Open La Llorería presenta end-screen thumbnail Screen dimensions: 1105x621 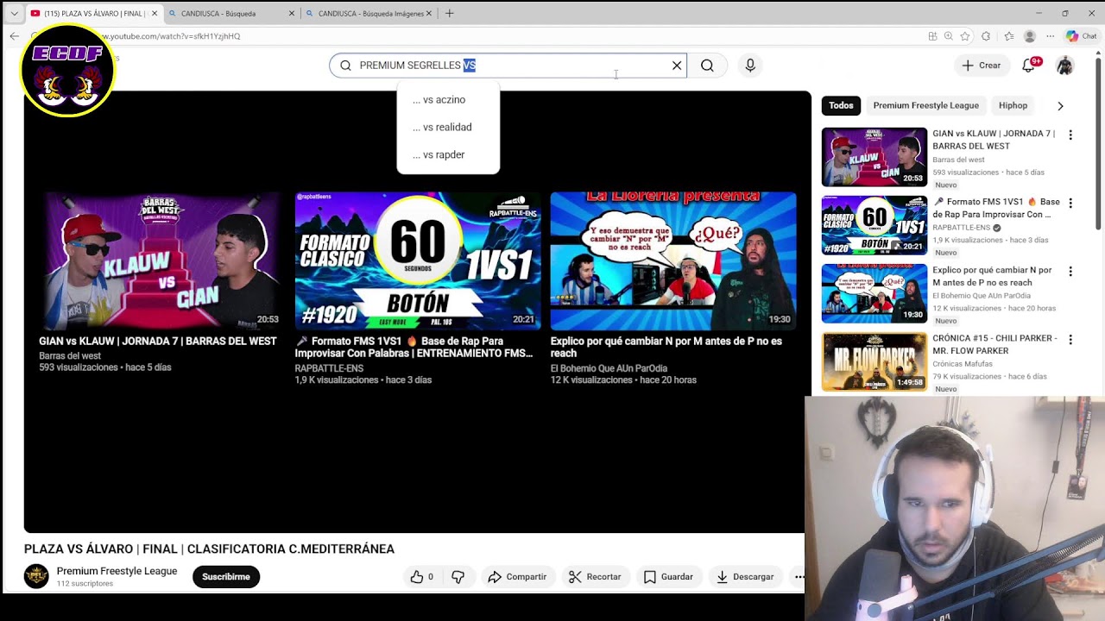(673, 261)
